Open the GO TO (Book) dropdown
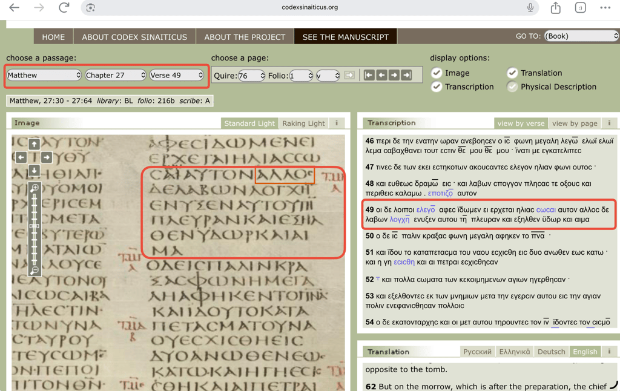This screenshot has height=391, width=620. (x=581, y=36)
